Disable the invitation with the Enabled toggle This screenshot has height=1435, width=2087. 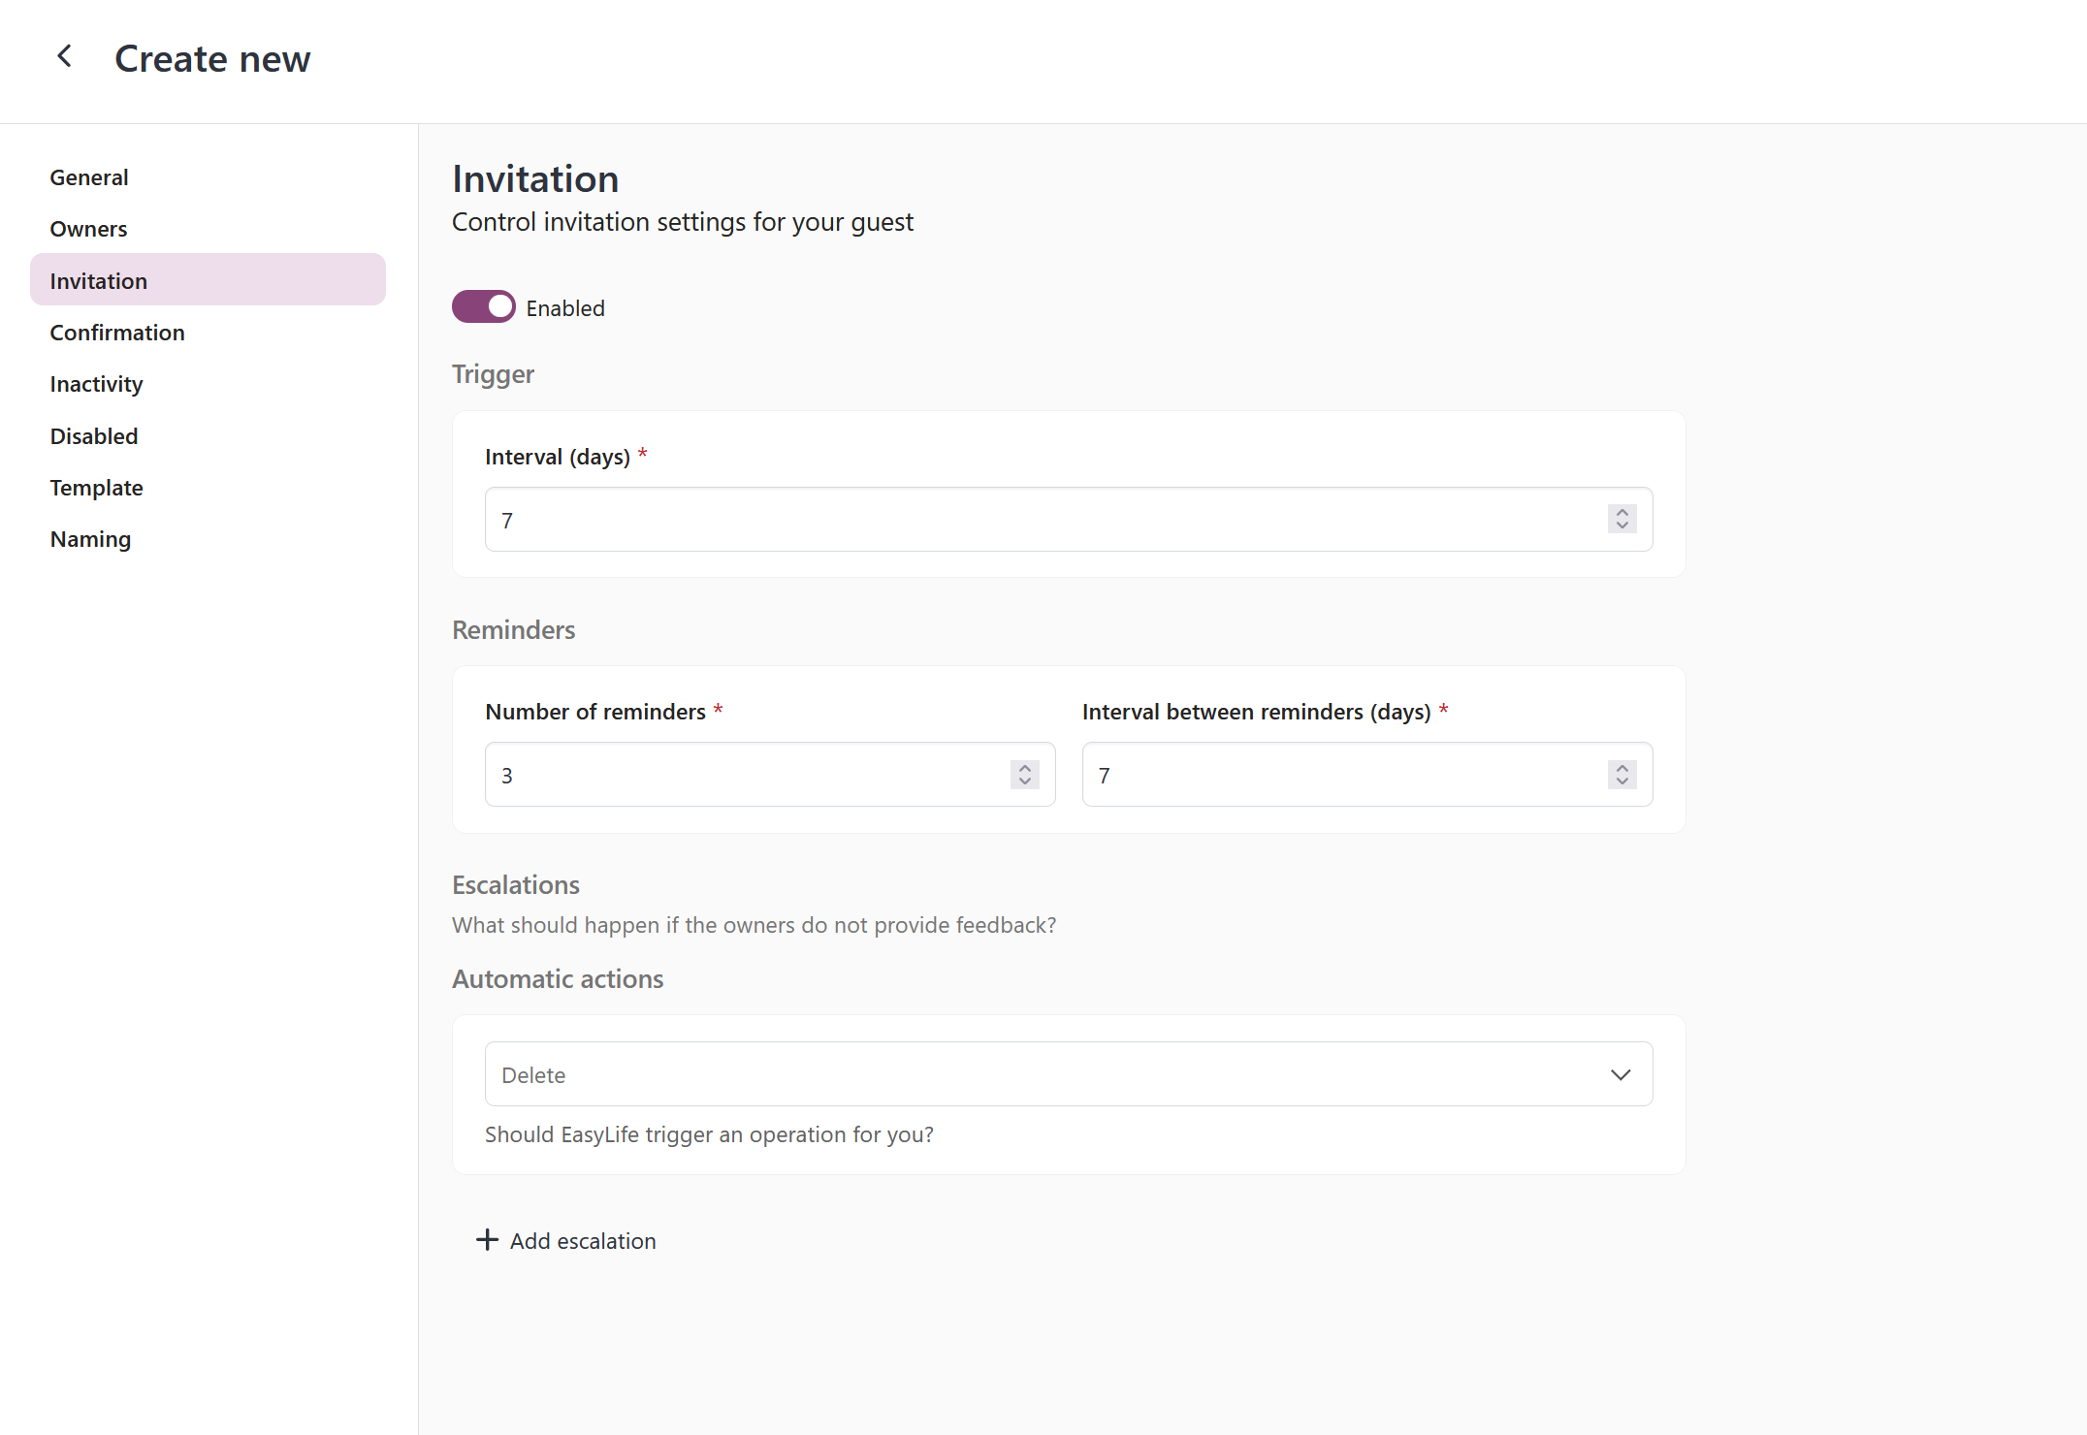(x=483, y=306)
